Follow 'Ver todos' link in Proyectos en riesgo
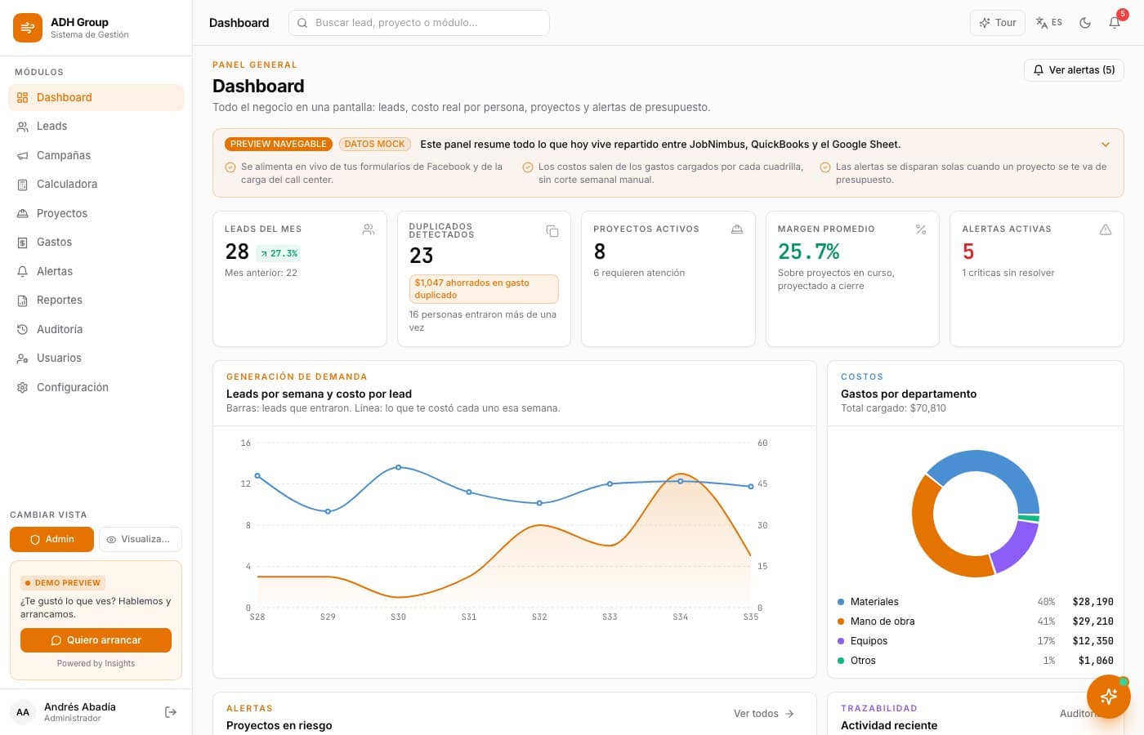Screen dimensions: 1144x735 pos(764,714)
